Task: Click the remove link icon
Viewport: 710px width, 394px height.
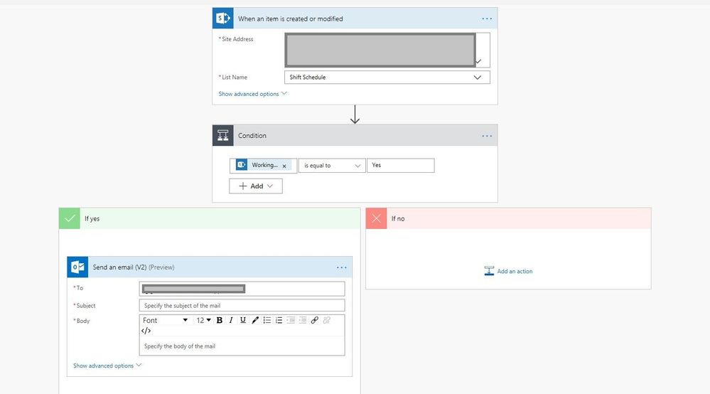Action: tap(326, 320)
